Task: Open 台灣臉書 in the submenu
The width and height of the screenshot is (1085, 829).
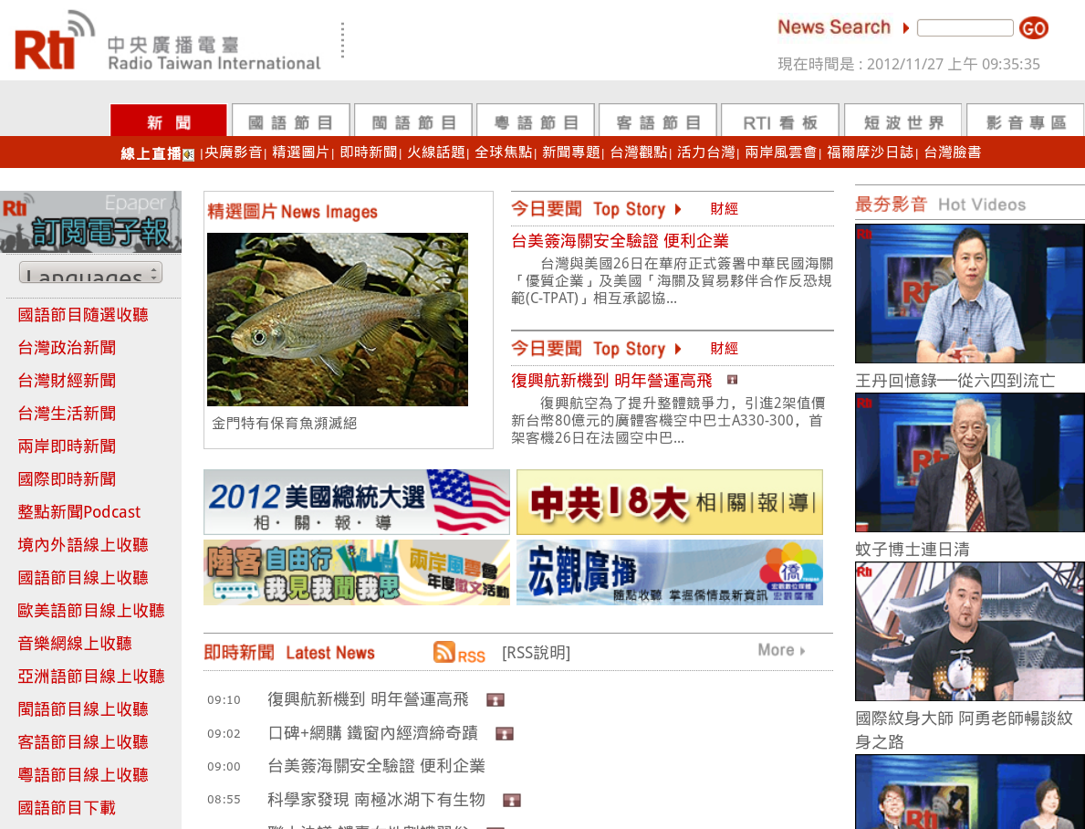Action: [952, 152]
